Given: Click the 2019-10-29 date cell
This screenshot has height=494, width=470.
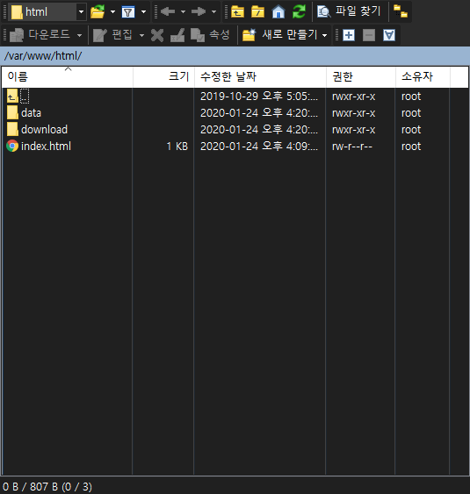Looking at the screenshot, I should (x=259, y=97).
